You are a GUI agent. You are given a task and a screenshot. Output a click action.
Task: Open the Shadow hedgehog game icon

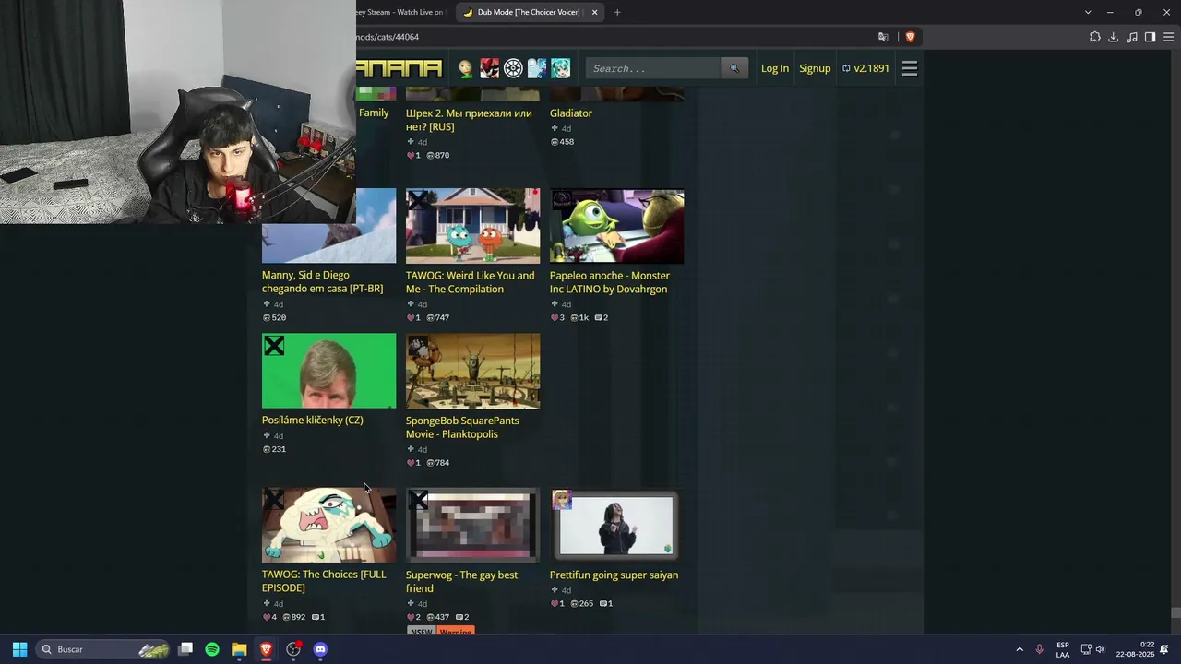pos(489,68)
